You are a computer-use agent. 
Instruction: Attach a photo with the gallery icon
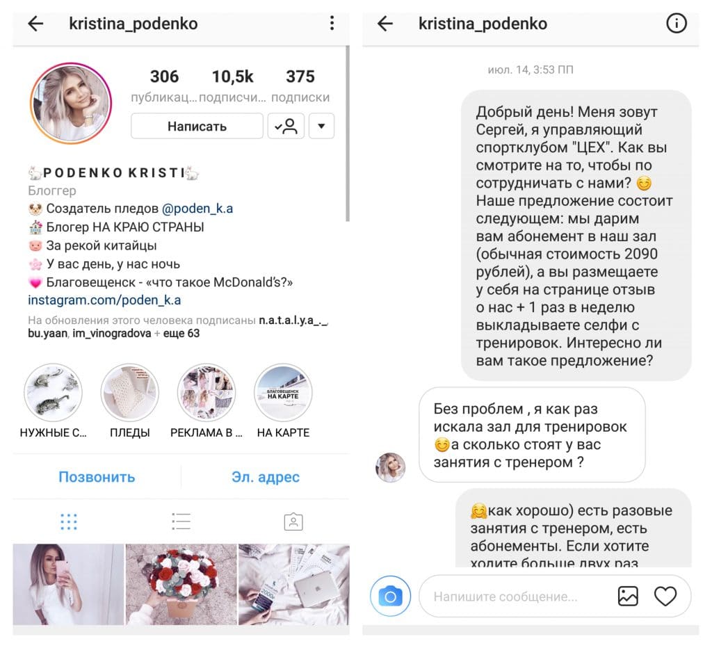628,597
